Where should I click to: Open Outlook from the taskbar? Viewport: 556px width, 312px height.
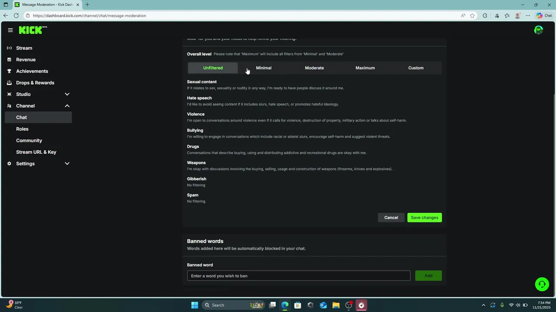[323, 305]
